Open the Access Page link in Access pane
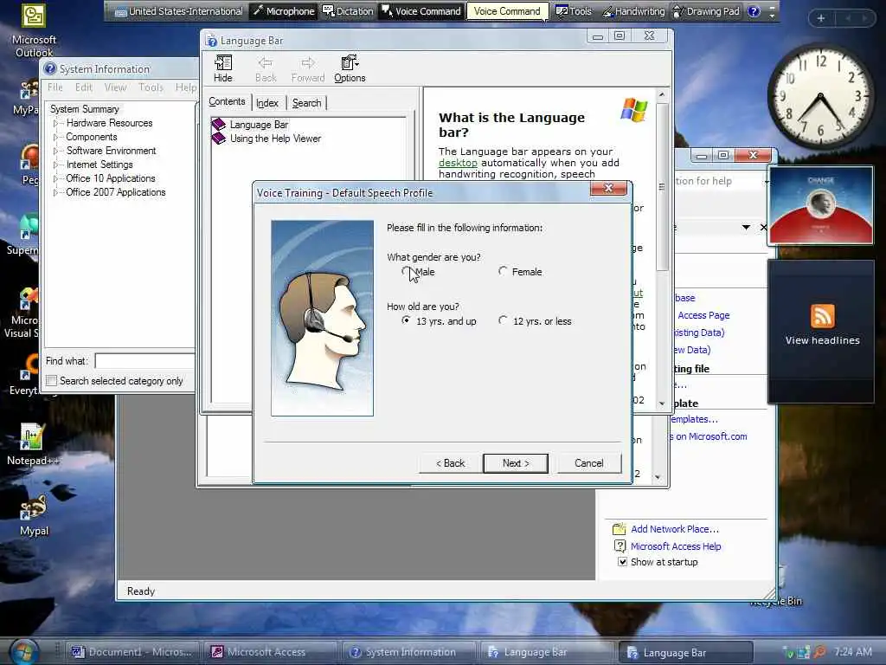This screenshot has width=886, height=665. pyautogui.click(x=703, y=315)
